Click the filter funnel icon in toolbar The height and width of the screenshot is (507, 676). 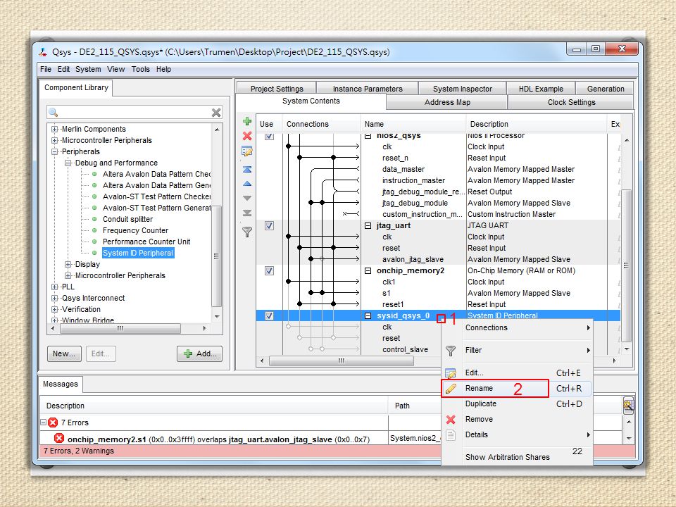[x=247, y=232]
